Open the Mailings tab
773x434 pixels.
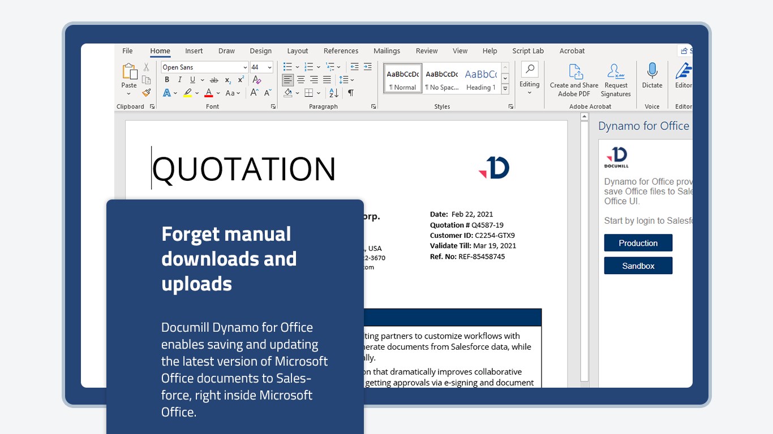(x=387, y=51)
